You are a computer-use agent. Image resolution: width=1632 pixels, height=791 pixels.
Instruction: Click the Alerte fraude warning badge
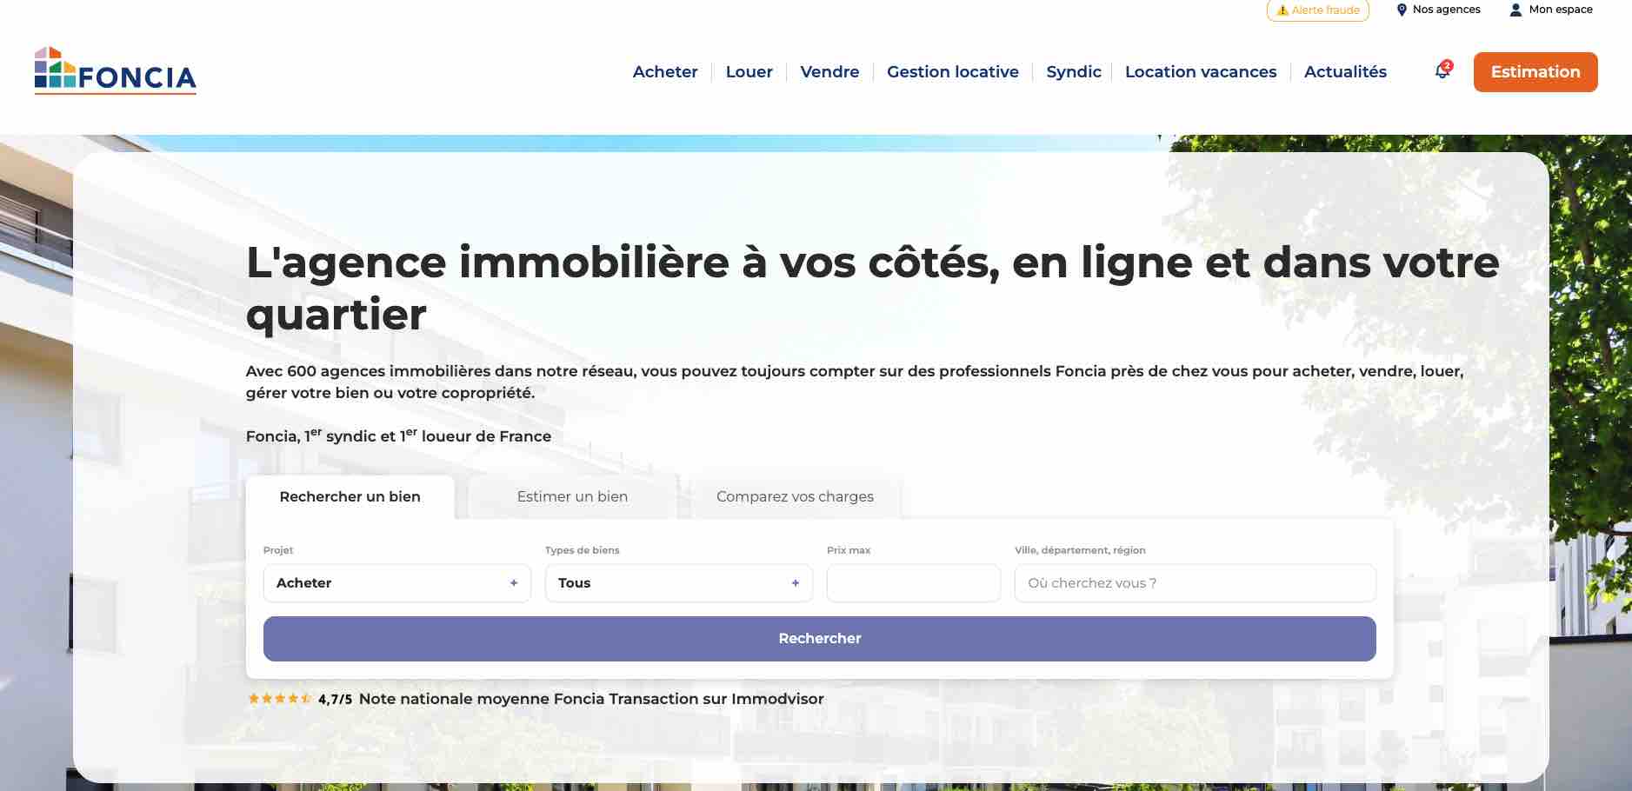[1317, 10]
